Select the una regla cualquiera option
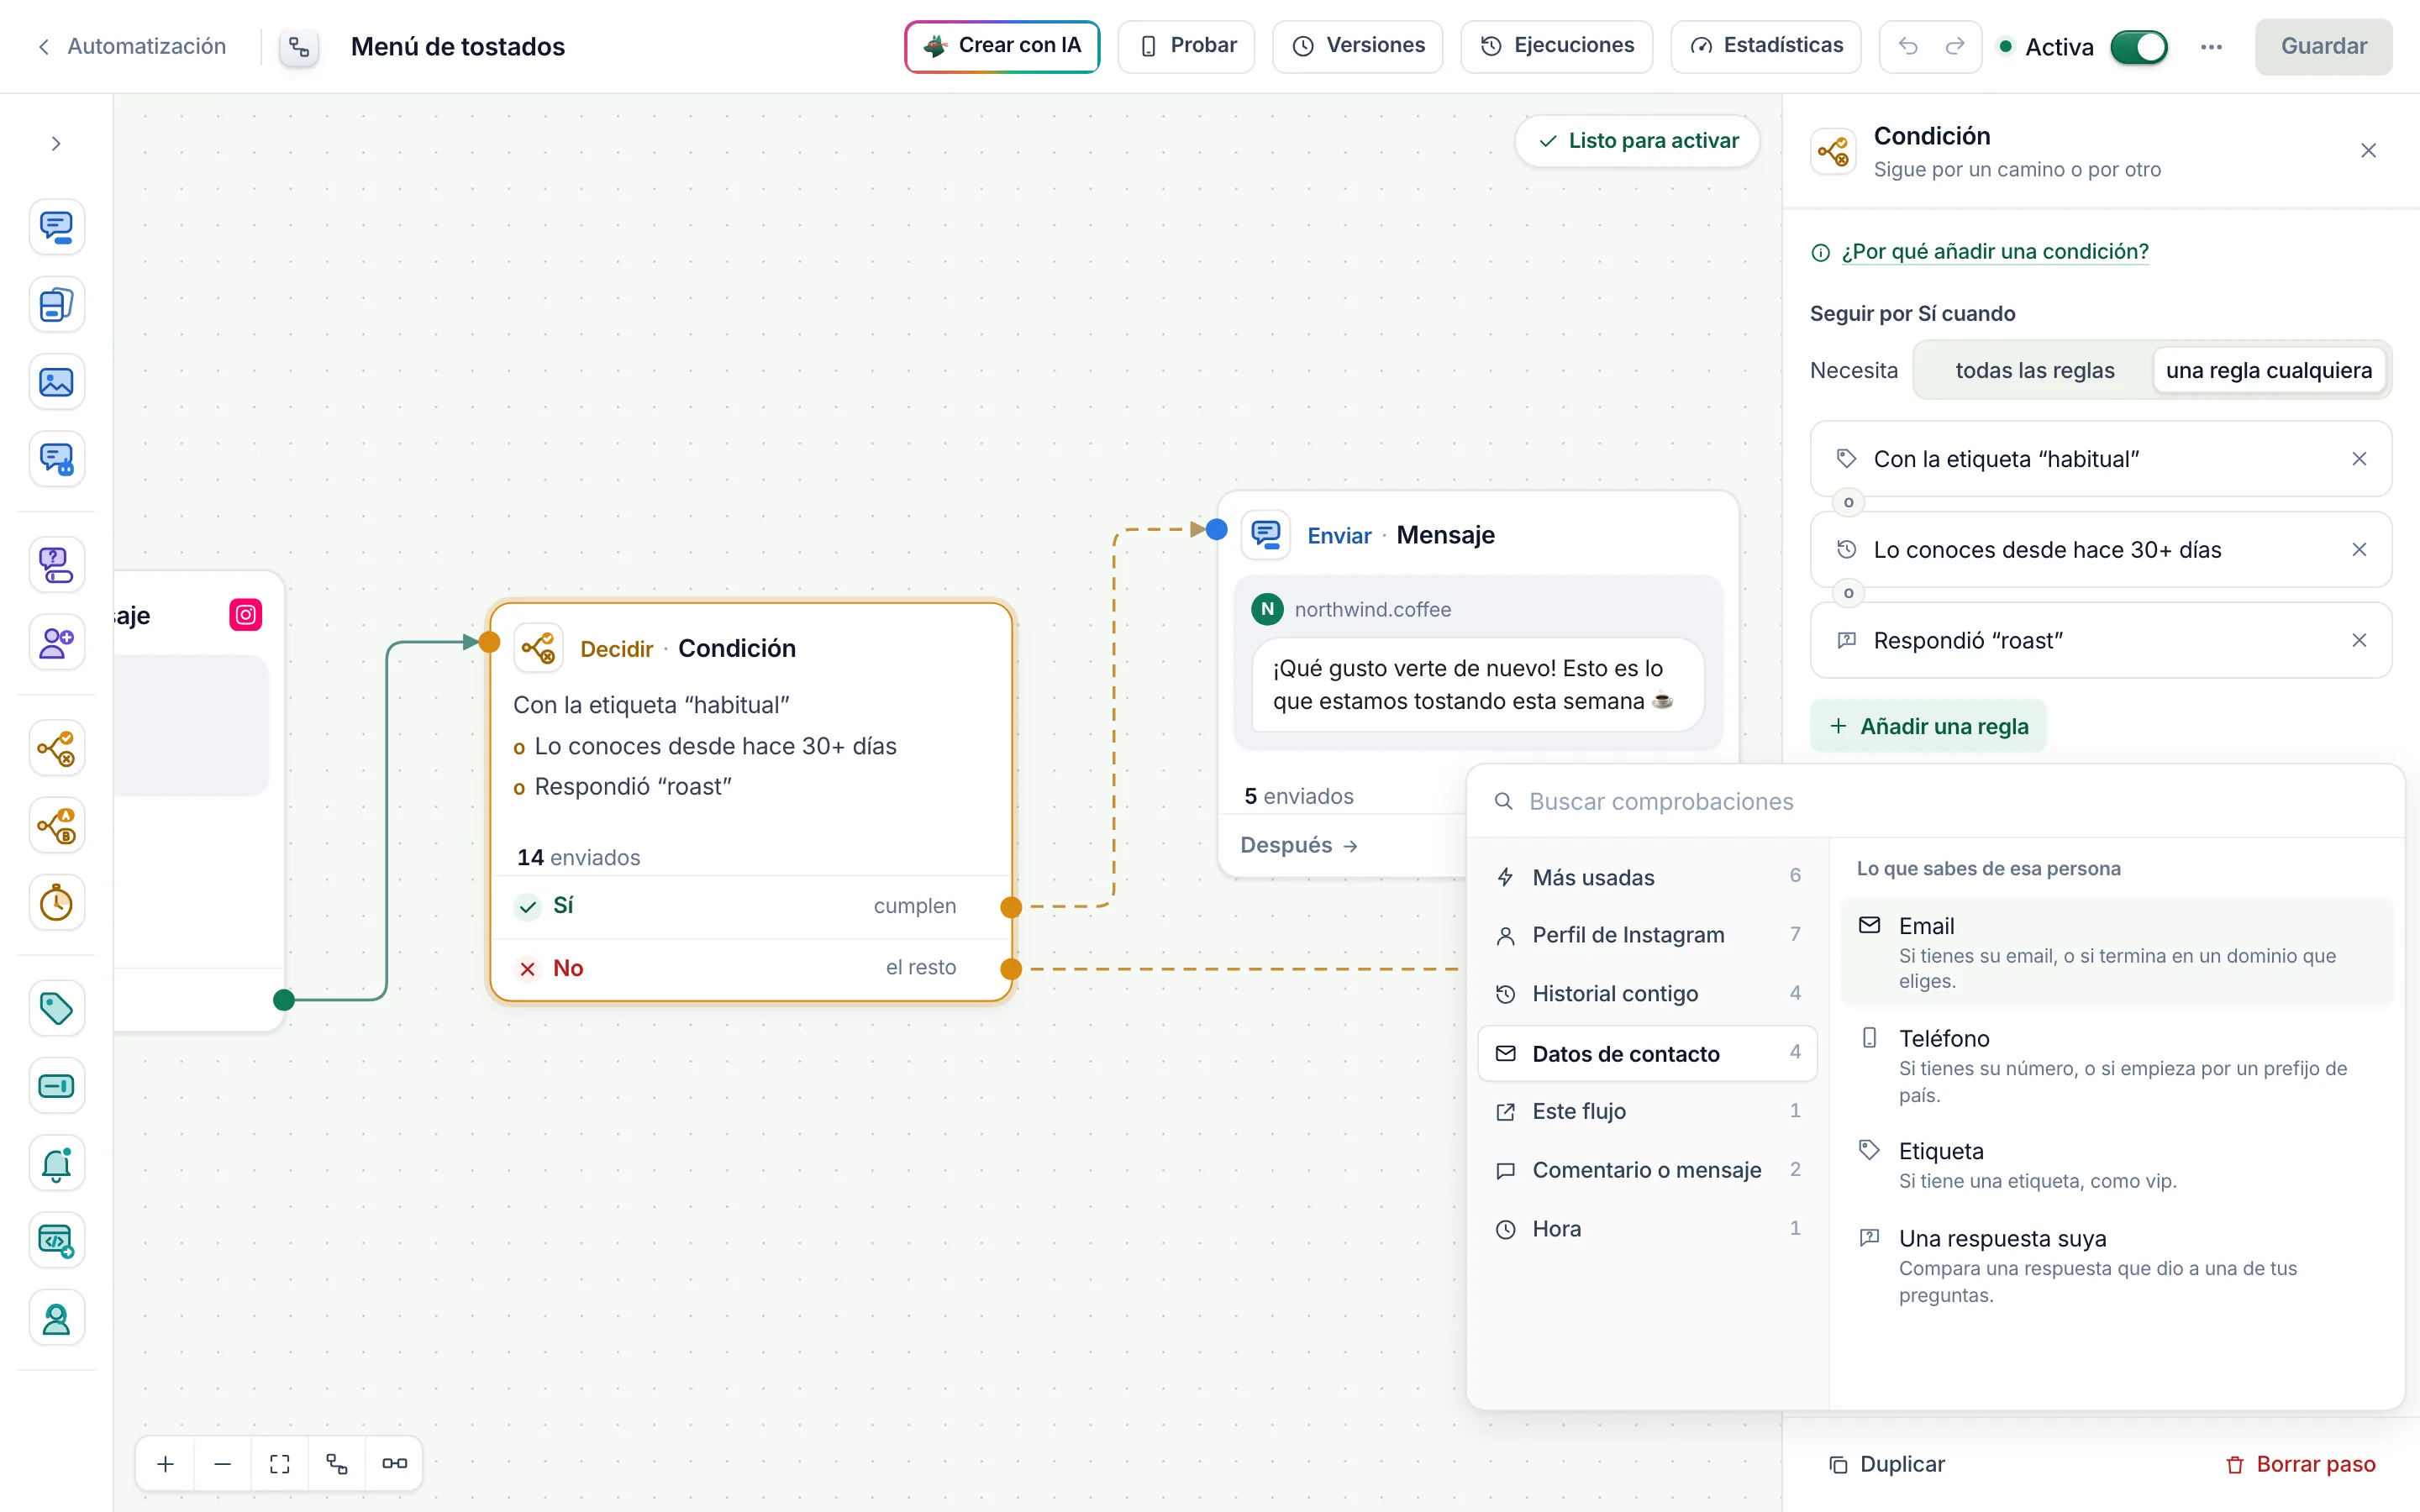The image size is (2420, 1512). 2268,370
